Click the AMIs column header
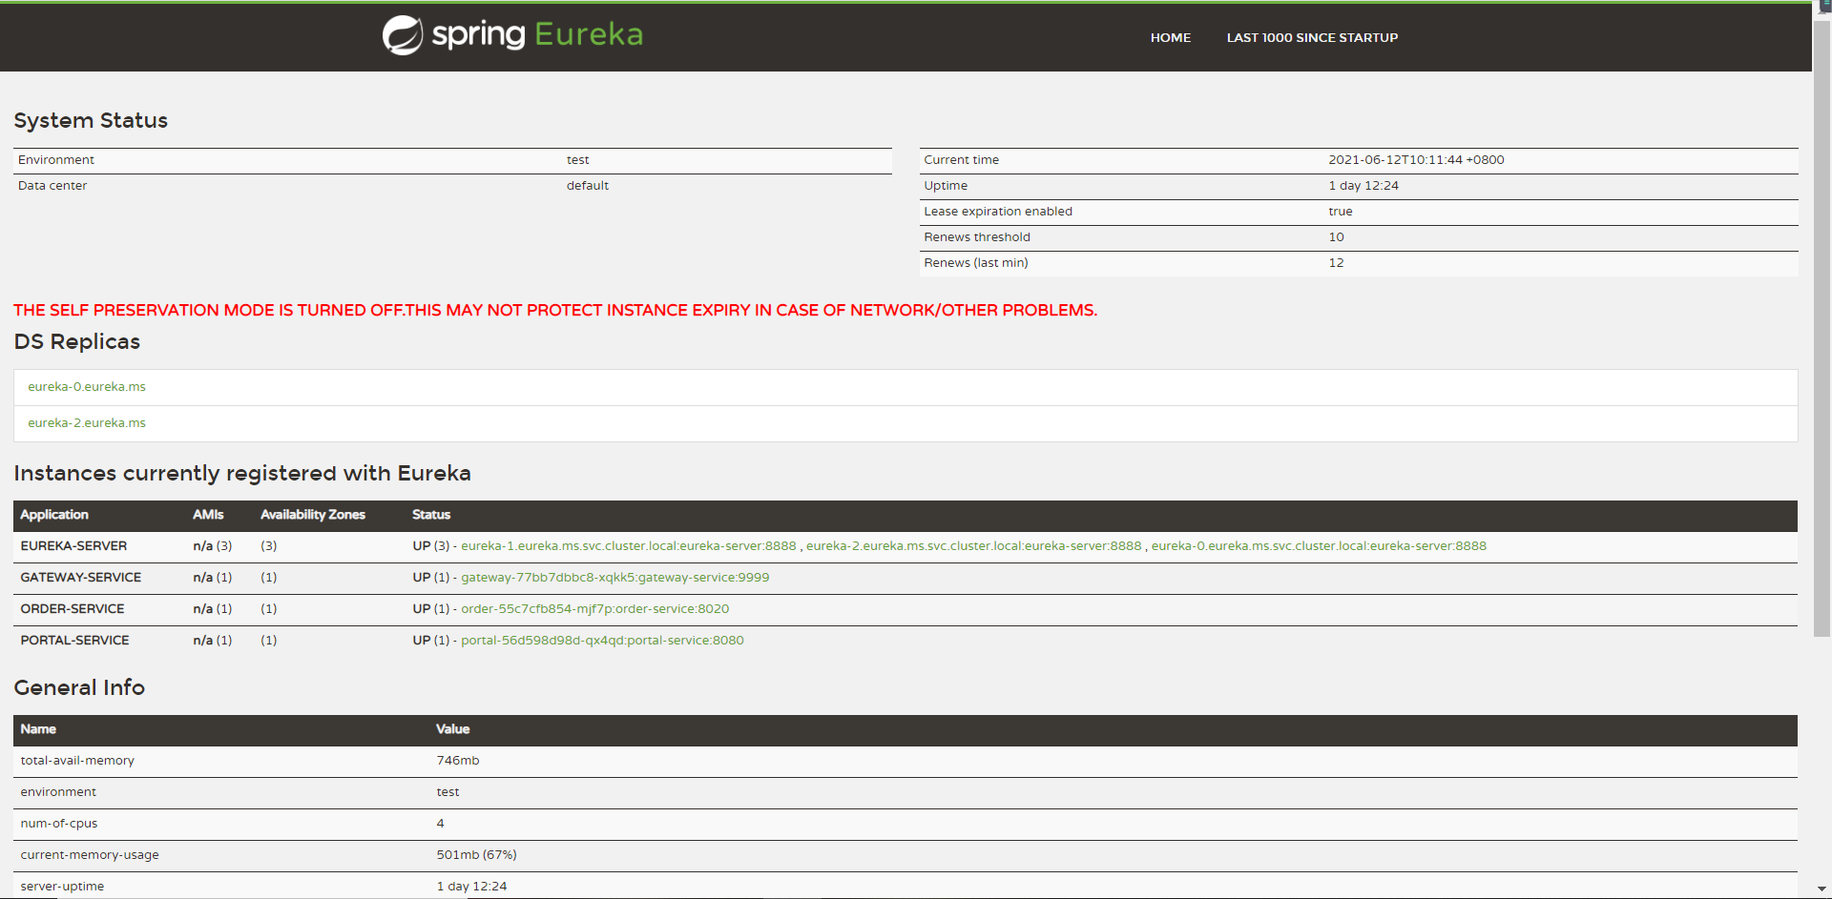This screenshot has height=899, width=1832. (x=208, y=515)
